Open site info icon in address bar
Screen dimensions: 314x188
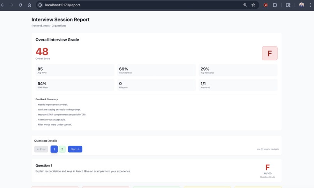pyautogui.click(x=40, y=5)
